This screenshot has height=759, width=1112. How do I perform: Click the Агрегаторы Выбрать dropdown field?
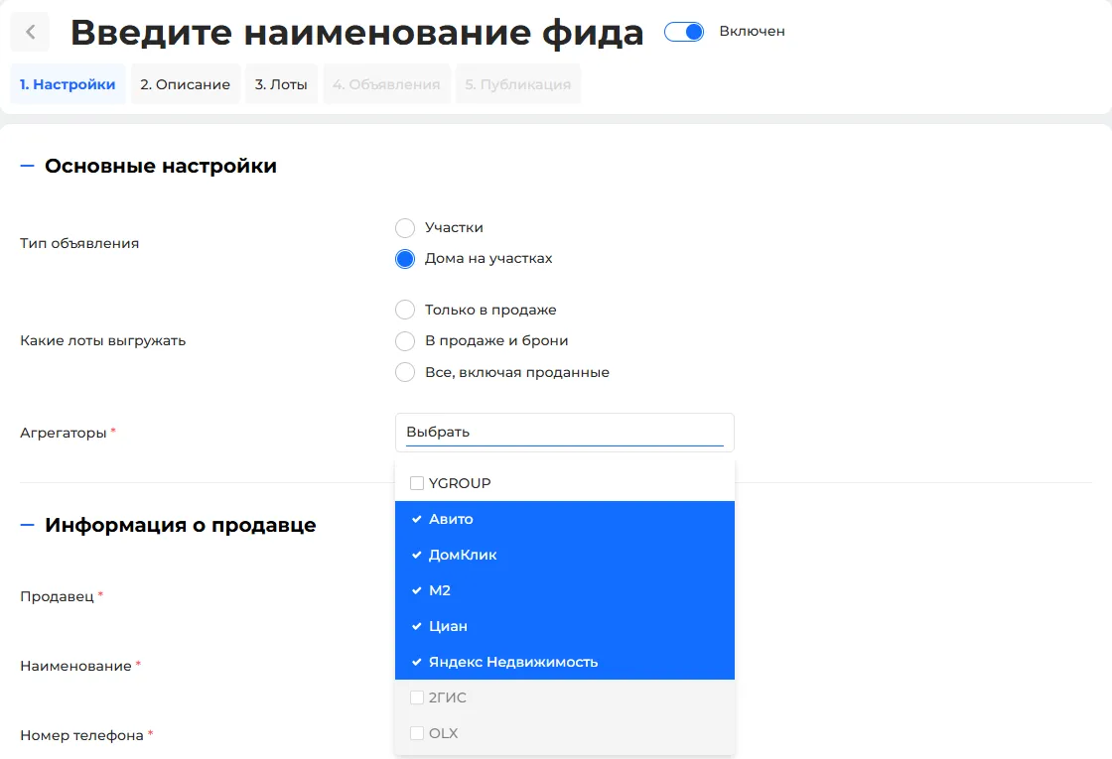(565, 433)
